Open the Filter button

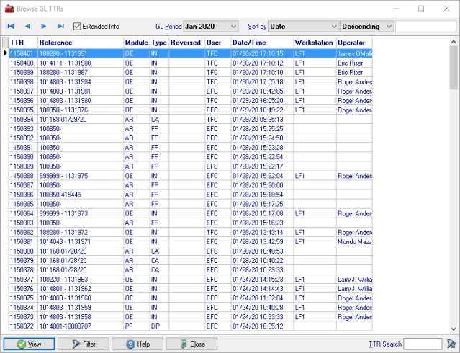(x=83, y=344)
